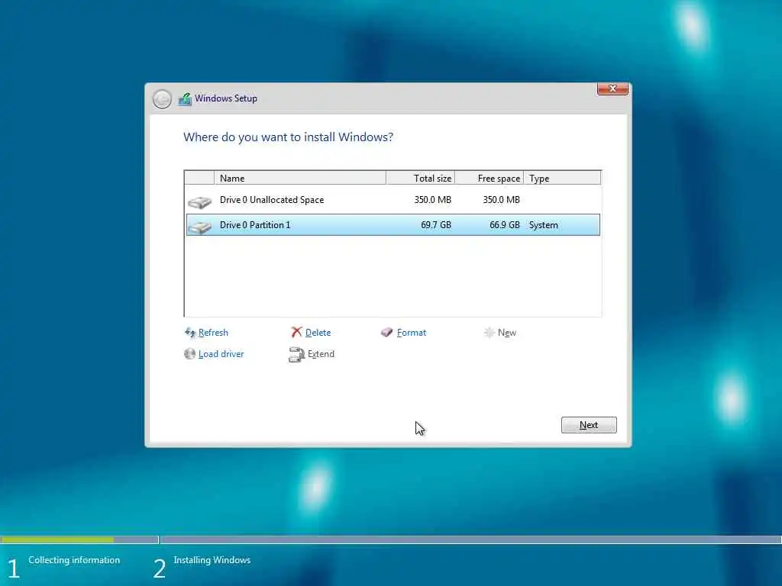The height and width of the screenshot is (586, 782).
Task: Click the Format eraser icon
Action: (386, 332)
